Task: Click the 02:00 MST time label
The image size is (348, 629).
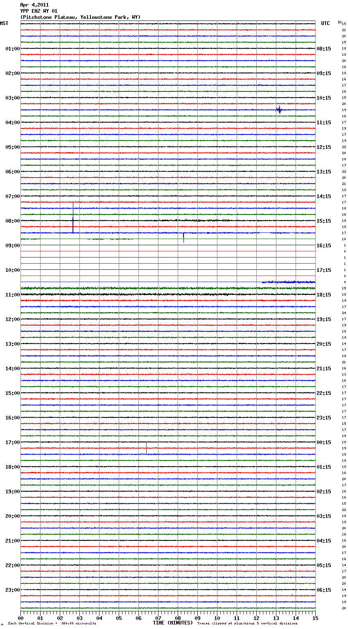Action: [x=13, y=73]
